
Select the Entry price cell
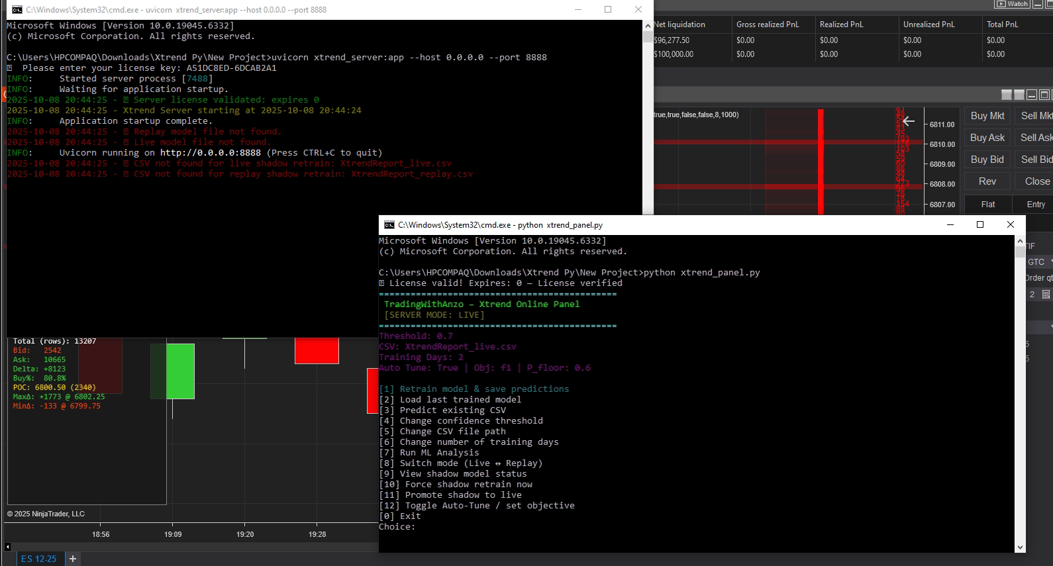tap(1034, 205)
